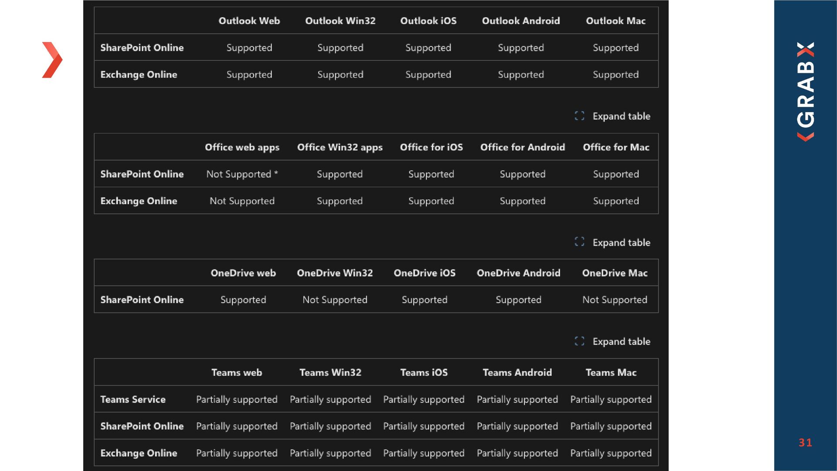Click SharePoint Online's 'Supported' under Outlook Mac
Image resolution: width=837 pixels, height=471 pixels.
616,48
